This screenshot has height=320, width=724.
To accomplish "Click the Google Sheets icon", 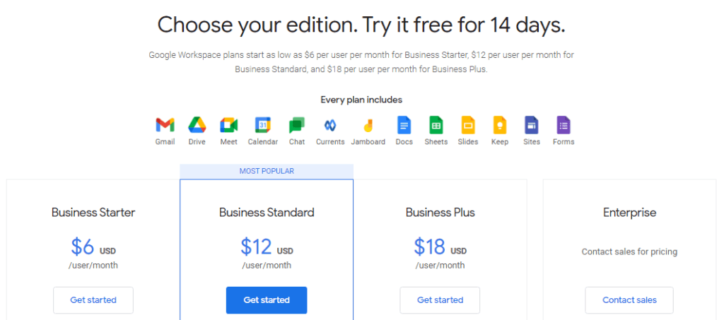I will pos(436,126).
